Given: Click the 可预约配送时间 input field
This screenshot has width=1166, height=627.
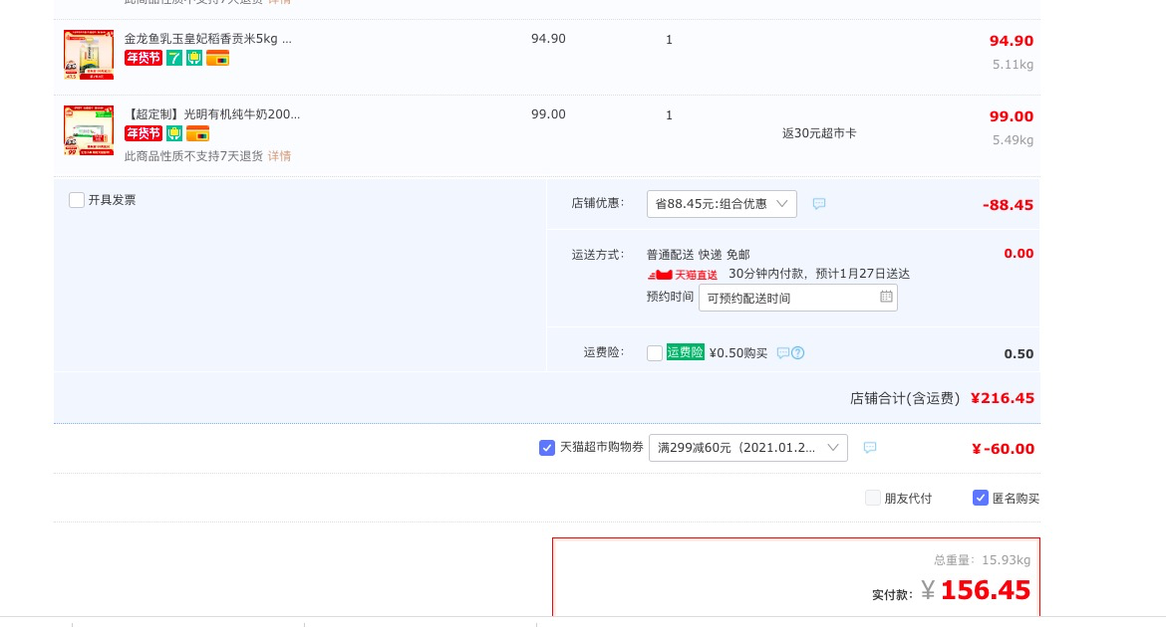Looking at the screenshot, I should coord(798,298).
